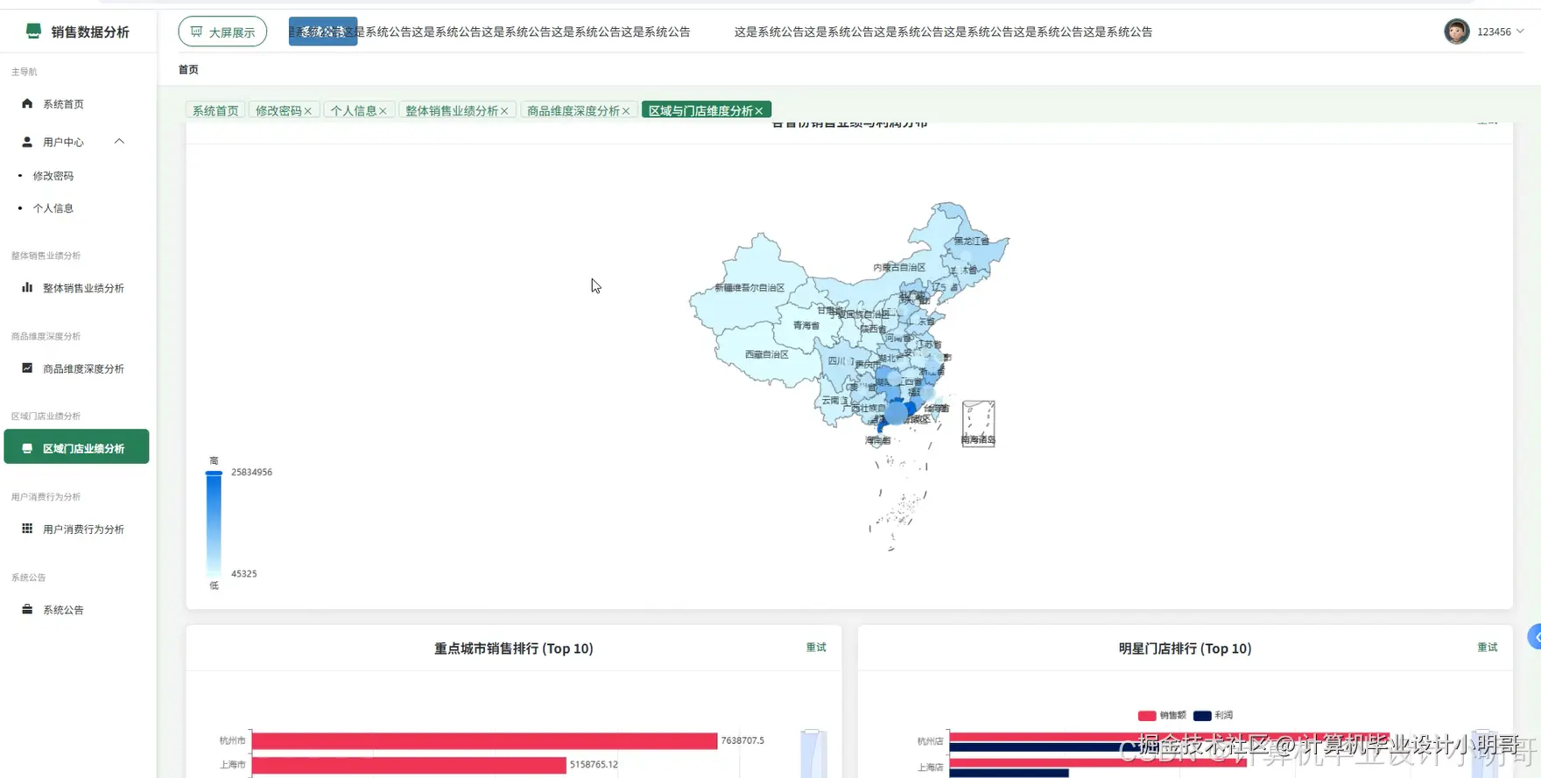1541x778 pixels.
Task: Click the visual map top handle at 25834956
Action: pos(214,473)
